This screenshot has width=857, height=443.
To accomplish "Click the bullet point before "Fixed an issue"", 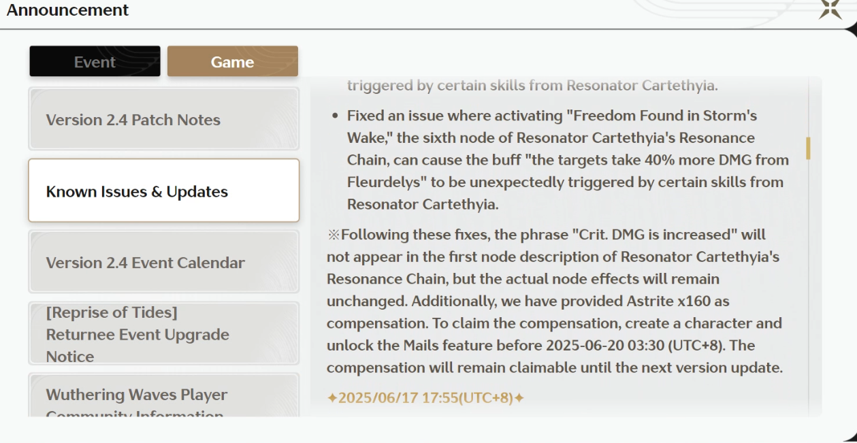I will click(336, 116).
